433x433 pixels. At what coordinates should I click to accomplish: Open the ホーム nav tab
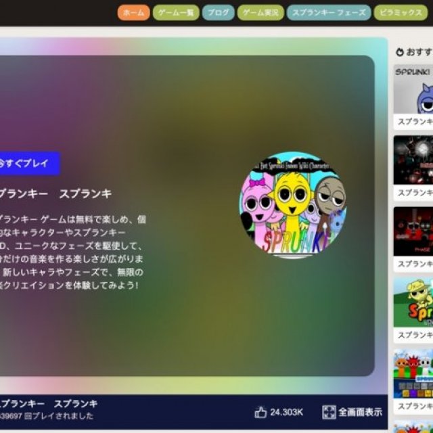point(134,13)
